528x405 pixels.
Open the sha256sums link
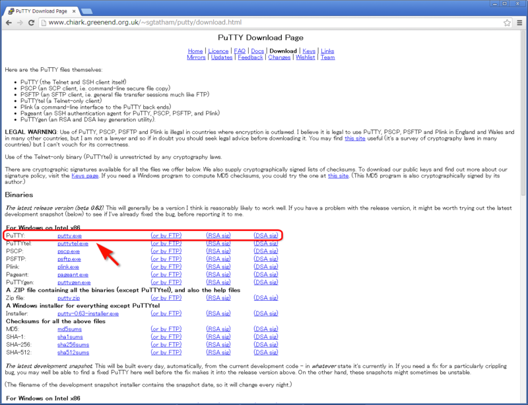[73, 345]
